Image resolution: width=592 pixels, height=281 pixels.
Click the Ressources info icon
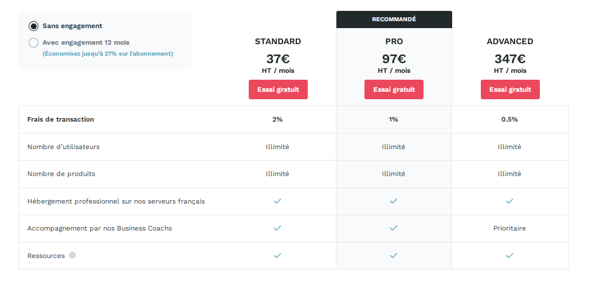pos(72,255)
